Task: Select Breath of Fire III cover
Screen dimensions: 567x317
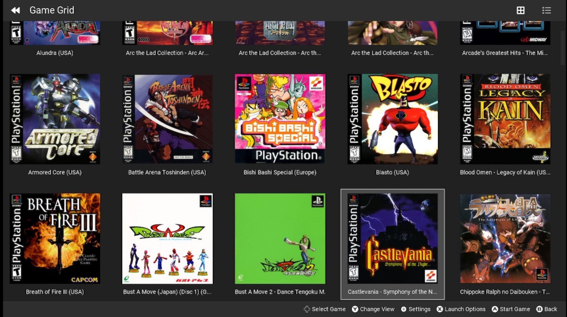Action: coord(55,238)
